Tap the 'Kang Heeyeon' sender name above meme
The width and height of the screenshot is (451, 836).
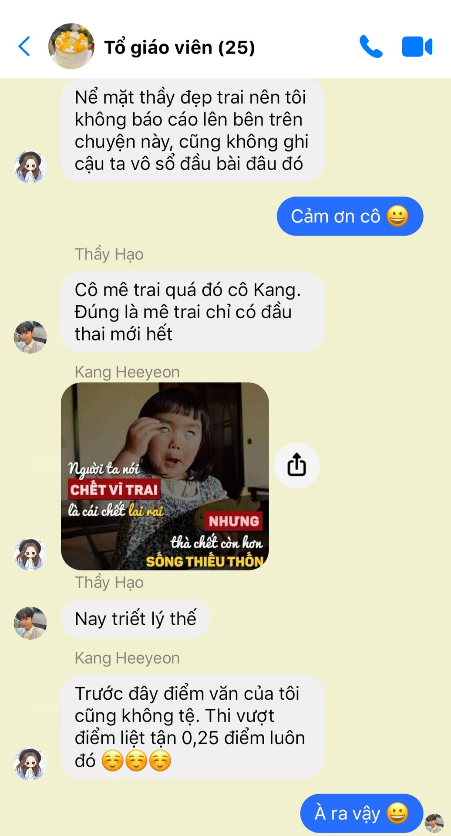tap(127, 372)
